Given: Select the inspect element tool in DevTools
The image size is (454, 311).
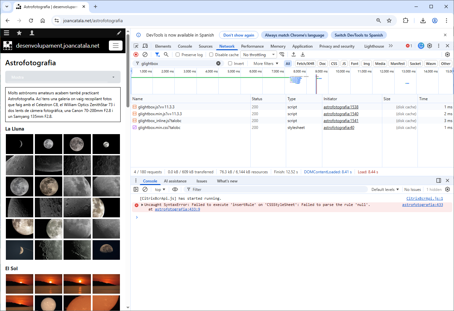Looking at the screenshot, I should [136, 46].
